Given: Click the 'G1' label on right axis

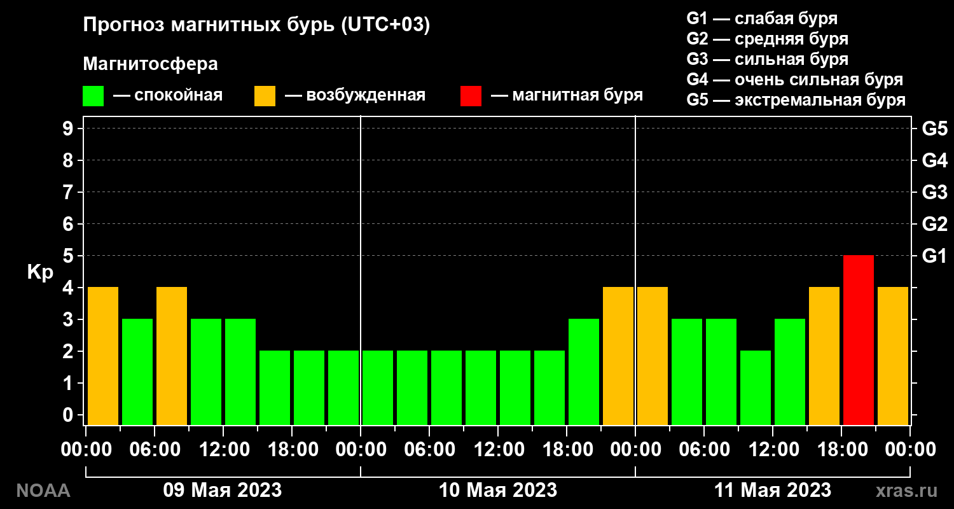Looking at the screenshot, I should point(934,256).
